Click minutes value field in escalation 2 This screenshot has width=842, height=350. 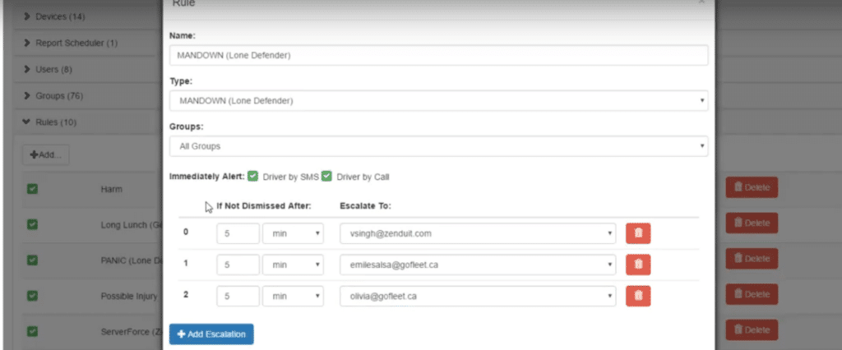point(238,296)
